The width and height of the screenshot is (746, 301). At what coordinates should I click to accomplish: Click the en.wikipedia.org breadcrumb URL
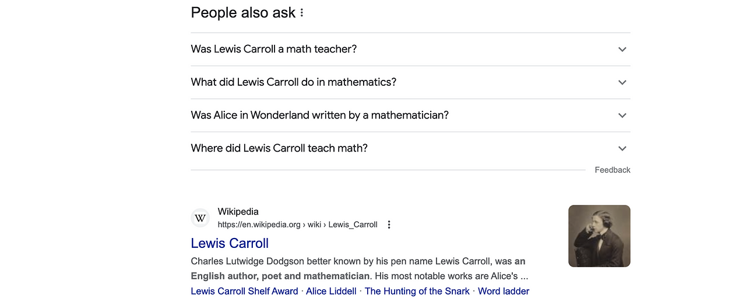[x=297, y=225]
